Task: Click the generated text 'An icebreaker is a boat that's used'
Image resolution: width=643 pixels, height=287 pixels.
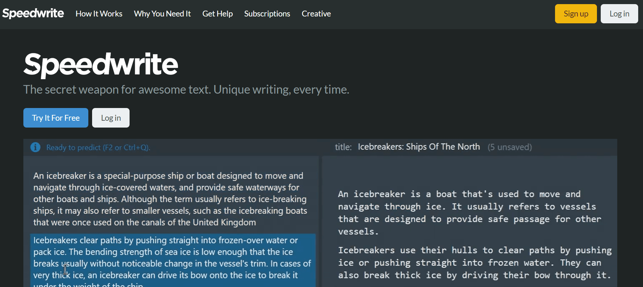Action: tap(470, 213)
